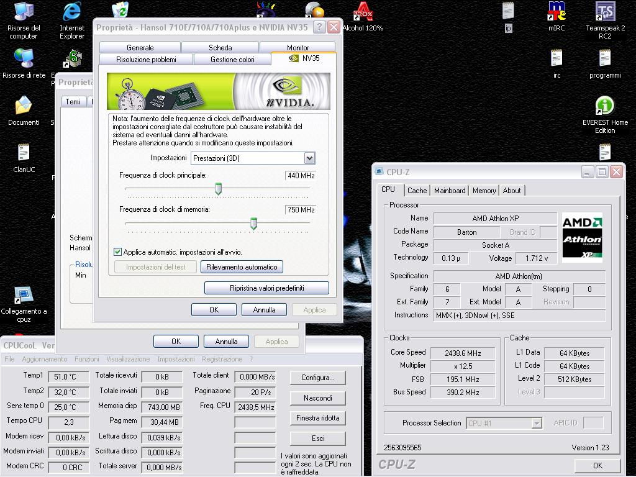Image resolution: width=636 pixels, height=477 pixels.
Task: Click the Finestra ridotta button in CPUCool
Action: click(x=318, y=418)
